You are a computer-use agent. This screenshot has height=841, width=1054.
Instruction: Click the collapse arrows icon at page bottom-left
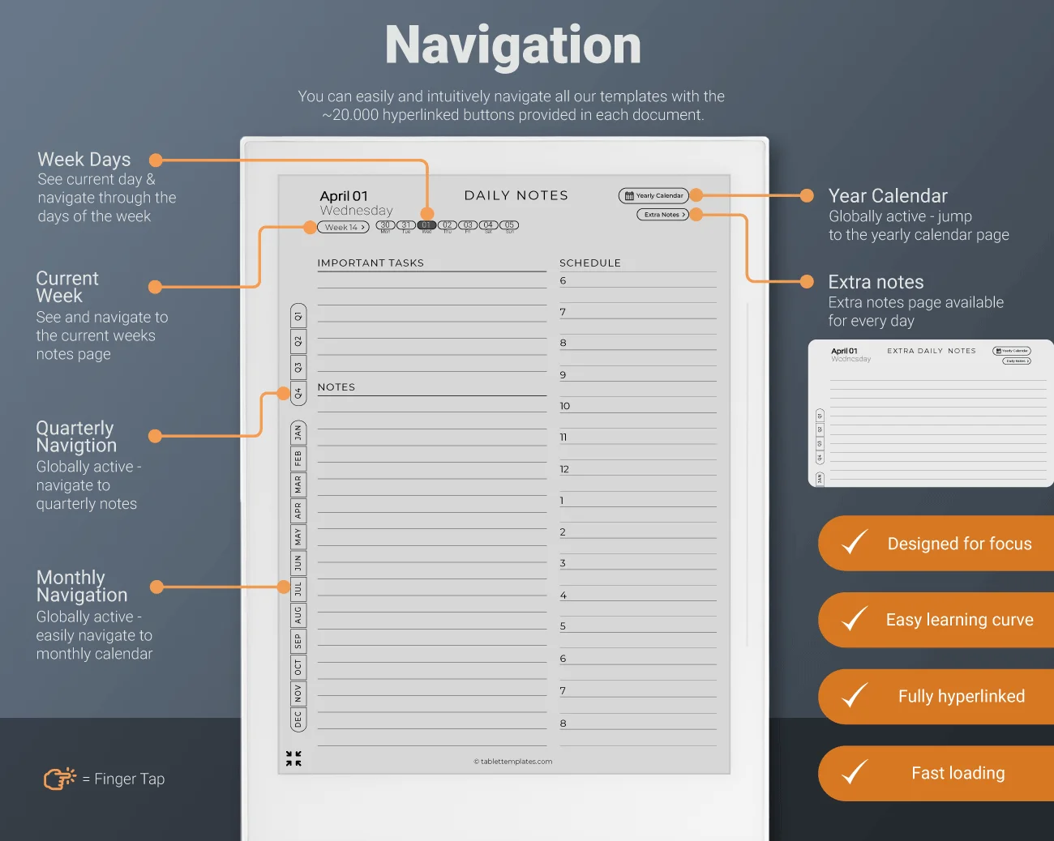point(293,758)
